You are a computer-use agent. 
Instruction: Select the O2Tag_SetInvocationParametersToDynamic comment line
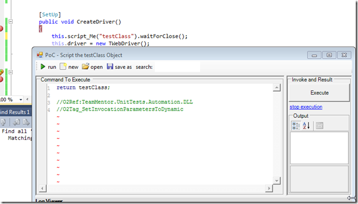120,110
